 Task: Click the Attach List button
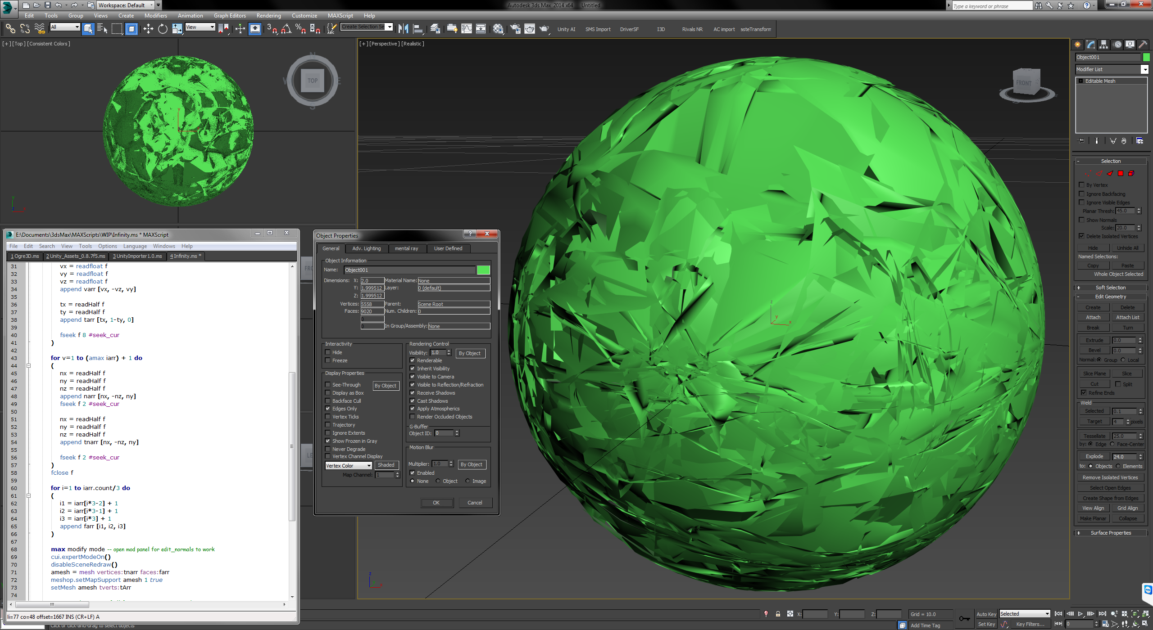point(1127,318)
